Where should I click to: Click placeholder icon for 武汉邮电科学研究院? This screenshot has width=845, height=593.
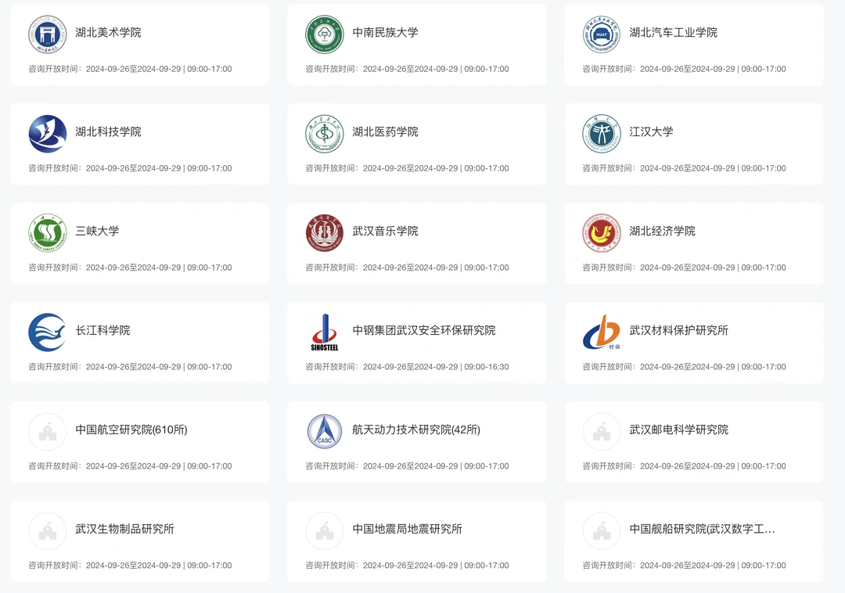coord(602,431)
